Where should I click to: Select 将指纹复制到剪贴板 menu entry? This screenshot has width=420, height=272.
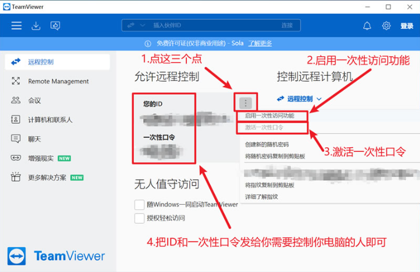click(270, 185)
